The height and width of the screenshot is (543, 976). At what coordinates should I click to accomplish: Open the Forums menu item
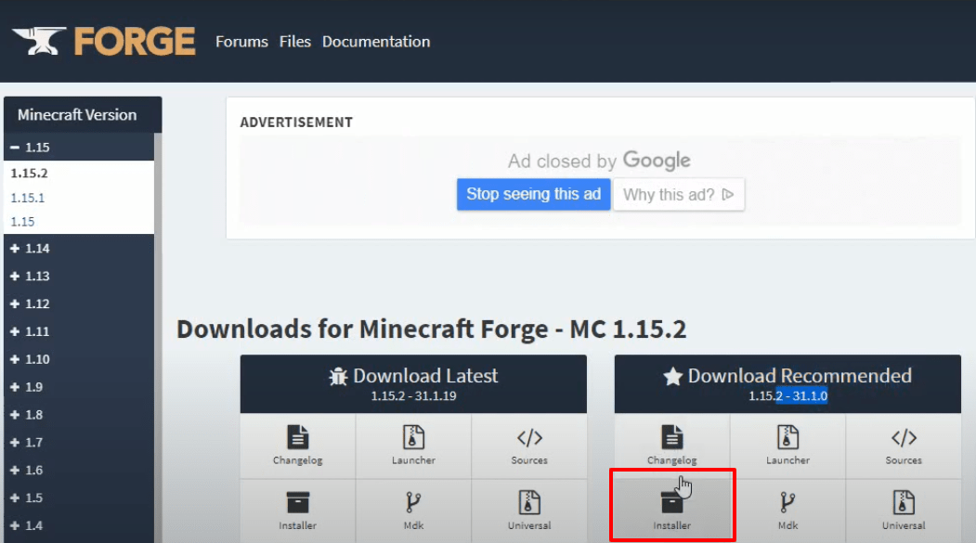click(x=241, y=42)
